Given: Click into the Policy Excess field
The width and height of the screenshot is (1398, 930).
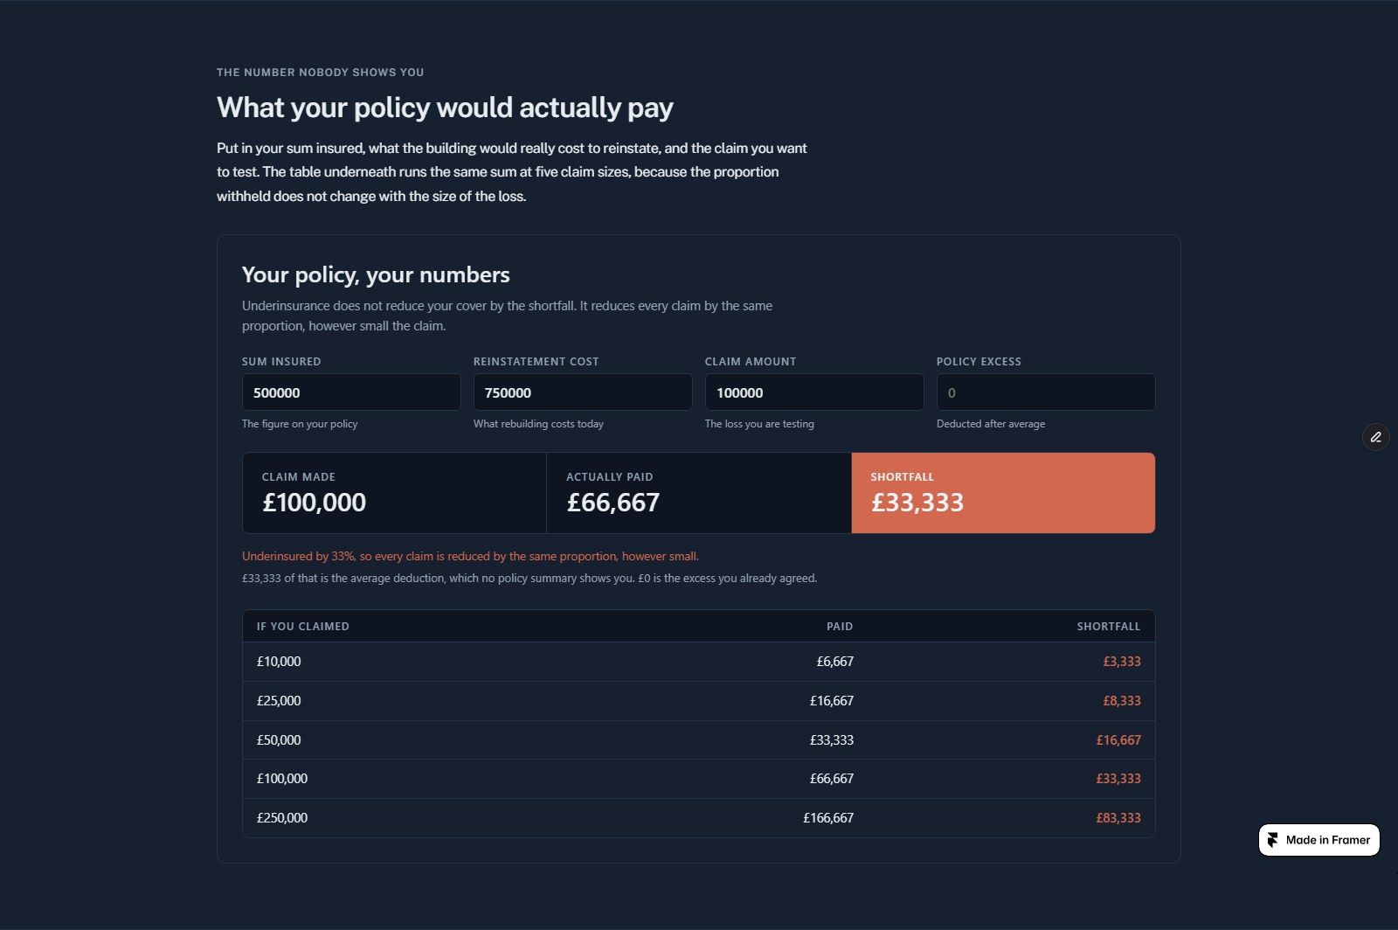Looking at the screenshot, I should pyautogui.click(x=1046, y=392).
